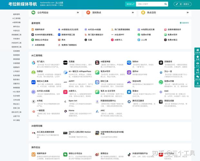The image size is (200, 161).
Task: Select 高清图库 in the left sidebar
Action: [16, 55]
